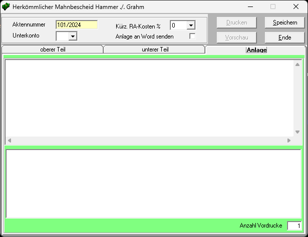Switch to the oberer Teil tab
The width and height of the screenshot is (308, 237).
coord(53,49)
